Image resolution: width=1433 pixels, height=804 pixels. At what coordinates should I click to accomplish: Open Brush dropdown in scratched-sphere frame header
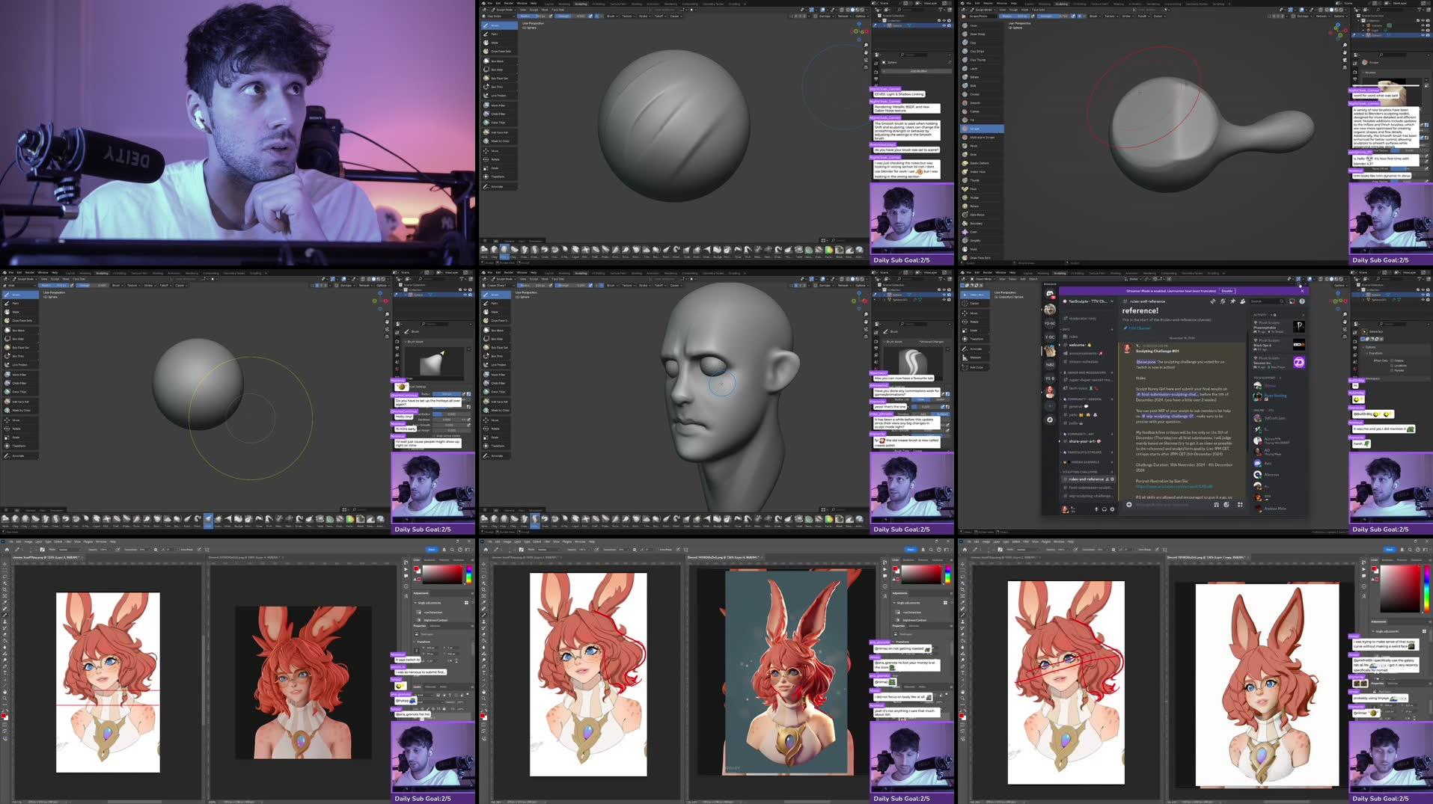tap(612, 16)
